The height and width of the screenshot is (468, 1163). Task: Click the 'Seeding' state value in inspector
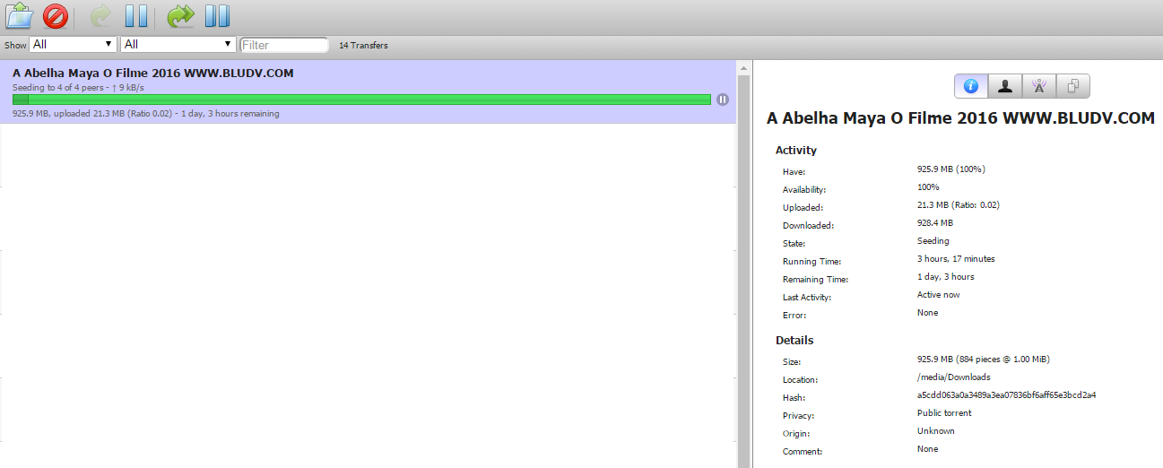click(933, 240)
